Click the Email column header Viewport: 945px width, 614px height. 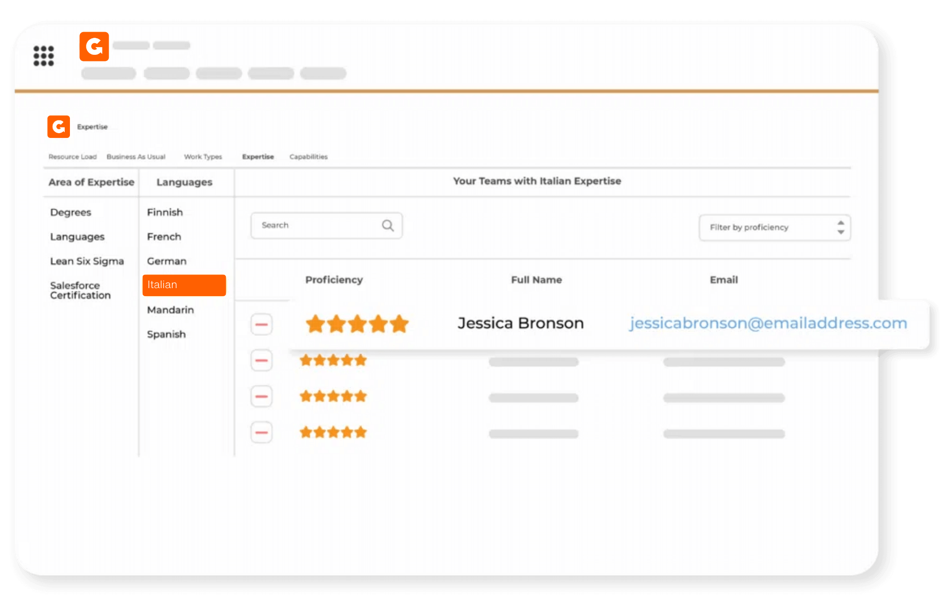[x=724, y=280]
